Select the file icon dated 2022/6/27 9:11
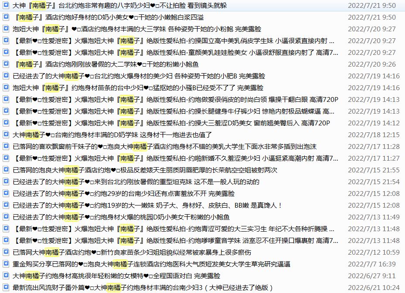 click(x=6, y=276)
